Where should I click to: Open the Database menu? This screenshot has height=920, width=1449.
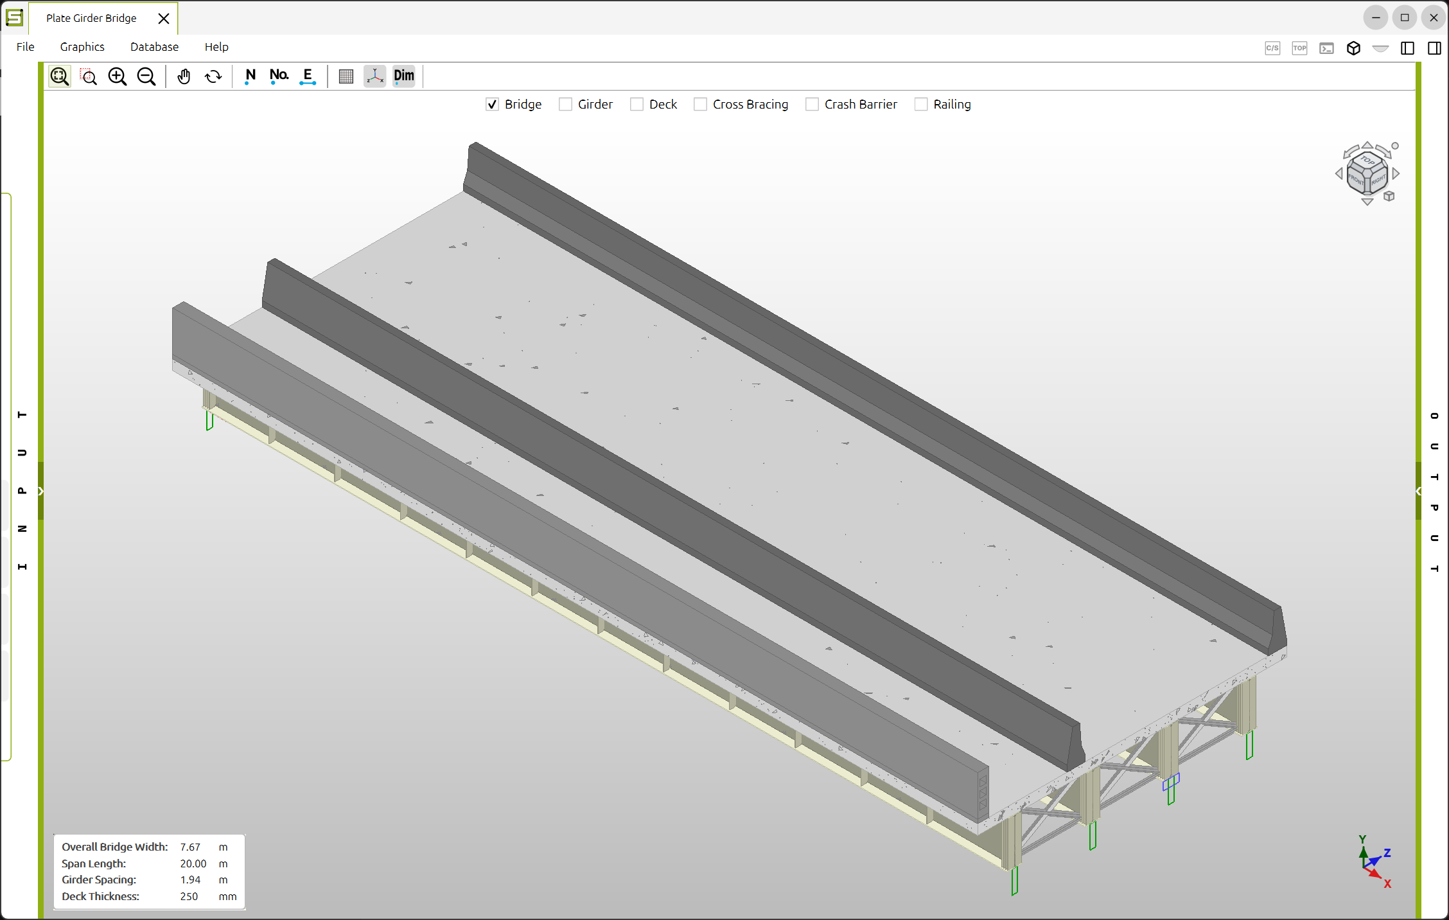click(x=154, y=47)
